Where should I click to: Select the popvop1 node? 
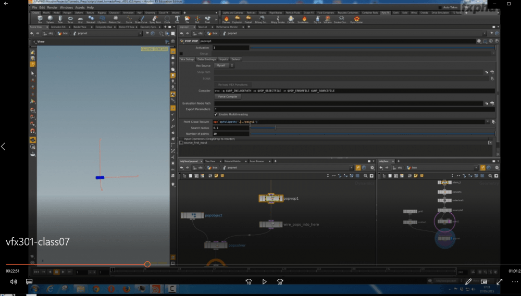tap(271, 198)
